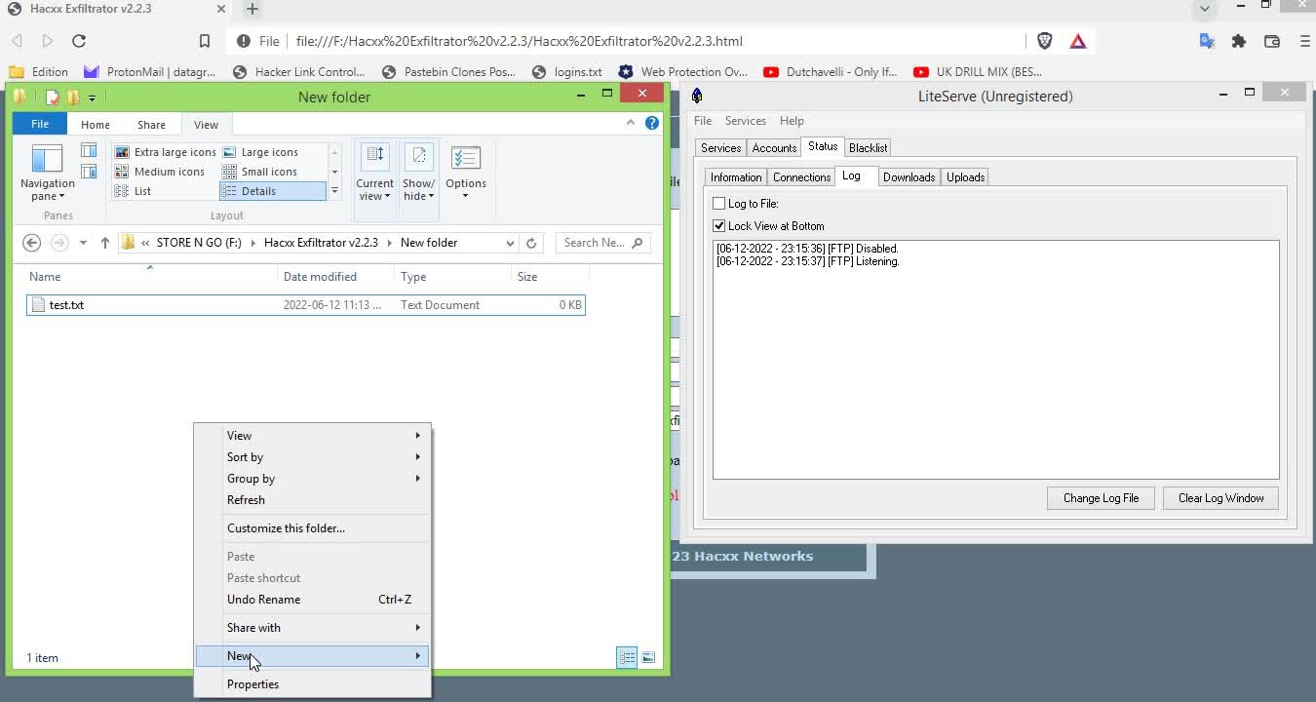
Task: Expand the address bar history dropdown
Action: pyautogui.click(x=510, y=243)
